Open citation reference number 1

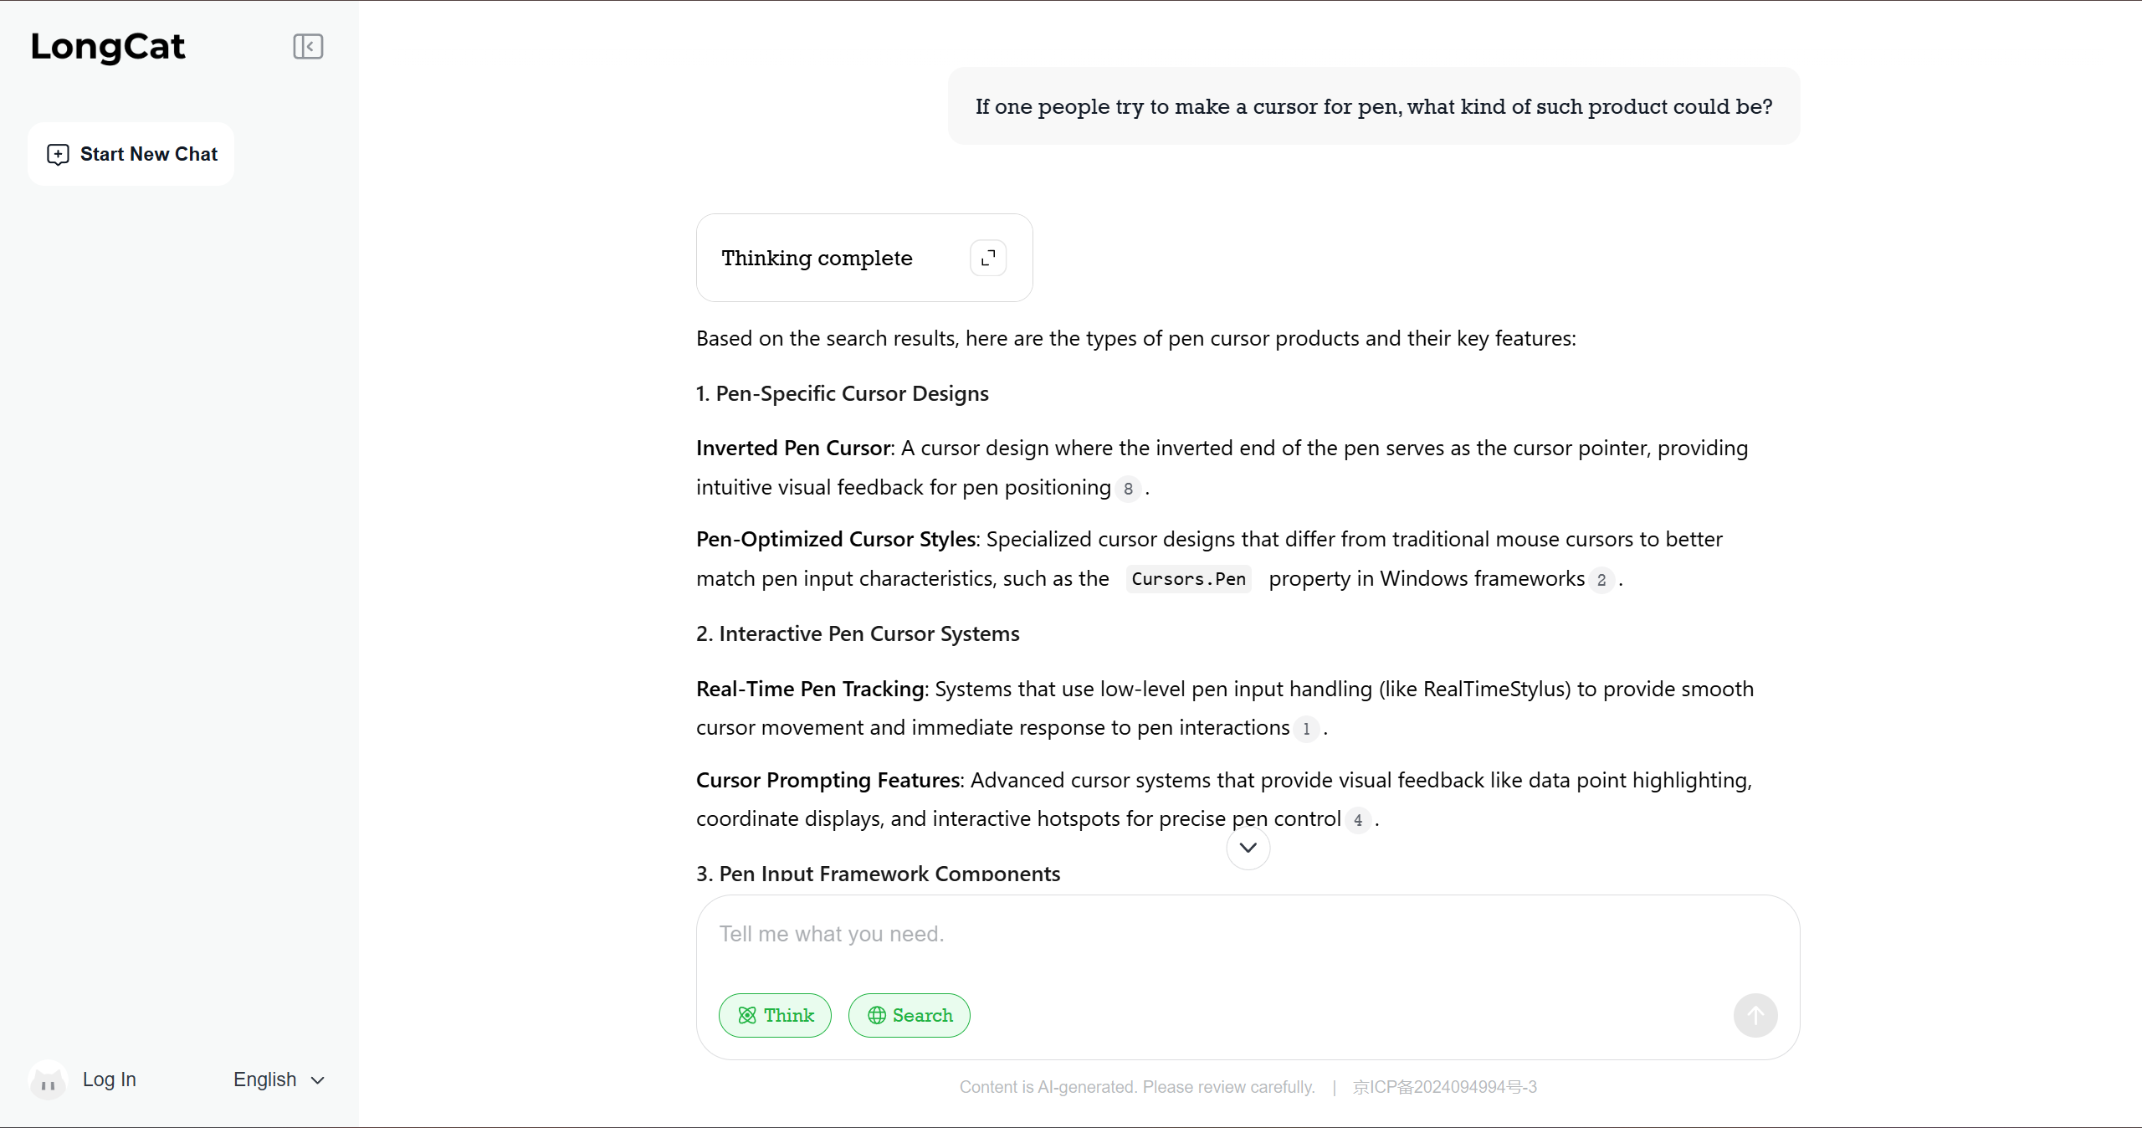coord(1306,729)
